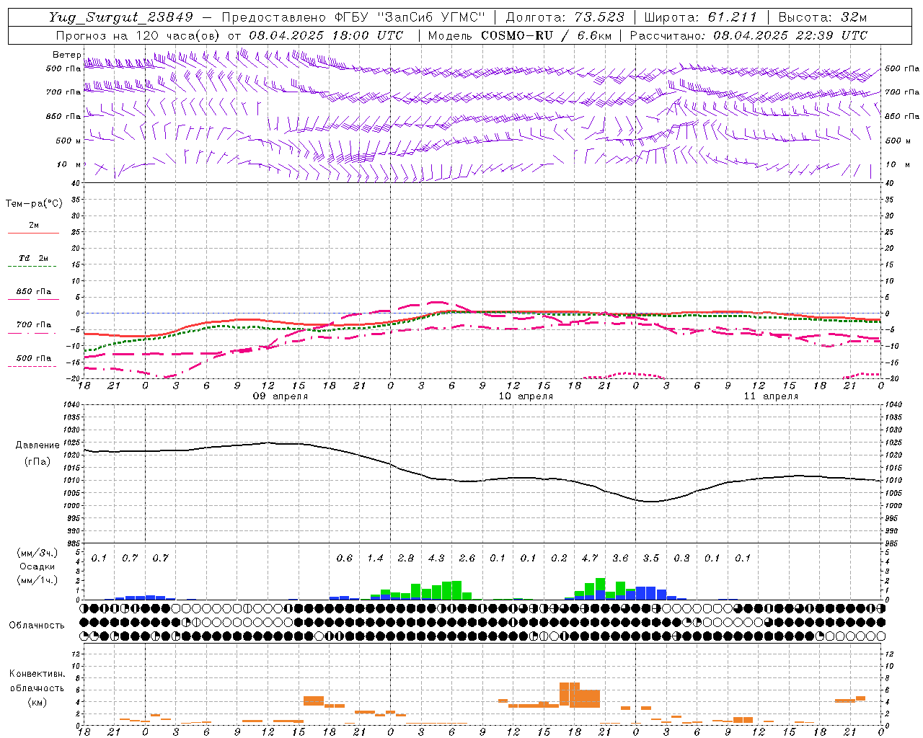Image resolution: width=923 pixels, height=738 pixels.
Task: Select the Тем-ра(°C) axis title
Action: pyautogui.click(x=34, y=204)
